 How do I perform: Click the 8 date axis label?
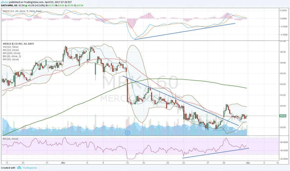point(103,163)
